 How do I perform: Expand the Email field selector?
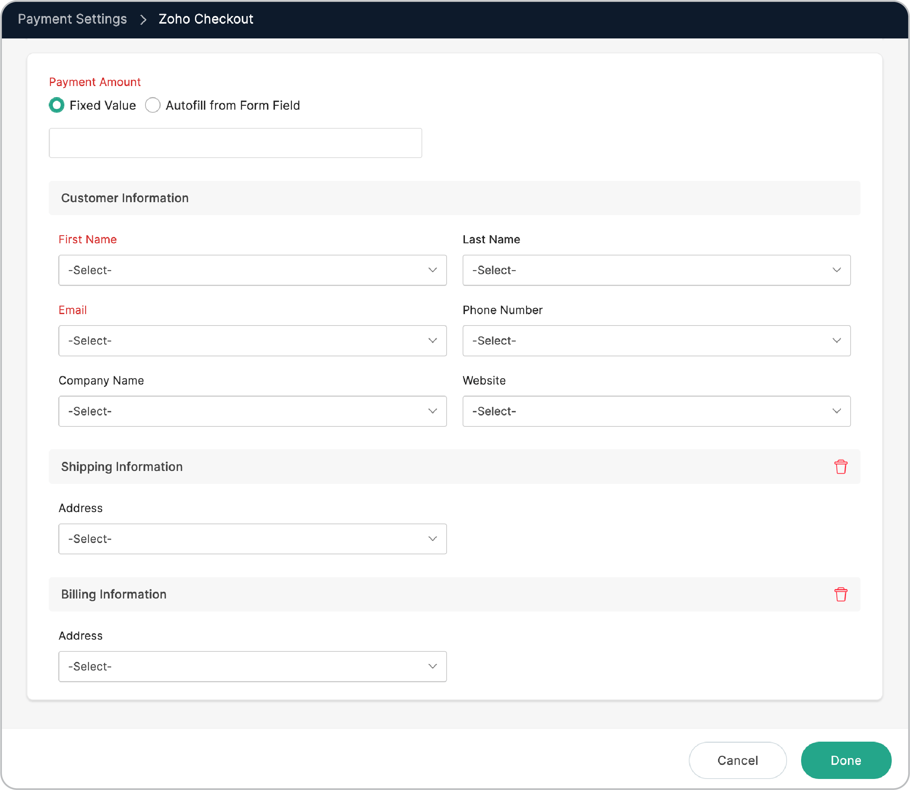point(252,341)
